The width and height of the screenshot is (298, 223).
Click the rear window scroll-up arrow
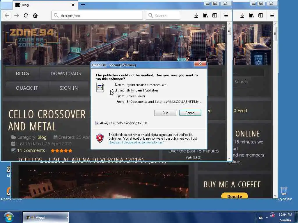275,24
